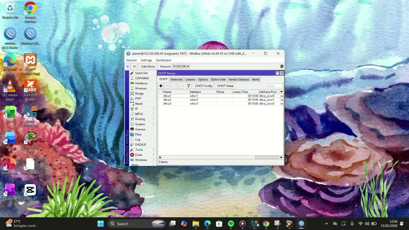Click the horizontal scrollbar right arrow
The width and height of the screenshot is (409, 230).
[x=281, y=157]
